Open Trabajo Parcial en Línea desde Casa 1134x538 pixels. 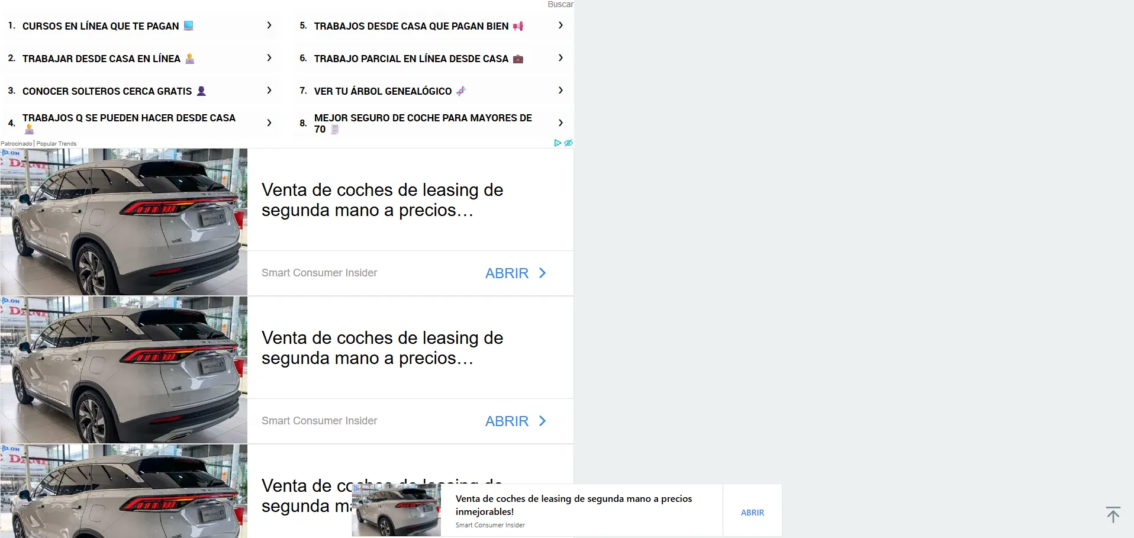point(411,59)
